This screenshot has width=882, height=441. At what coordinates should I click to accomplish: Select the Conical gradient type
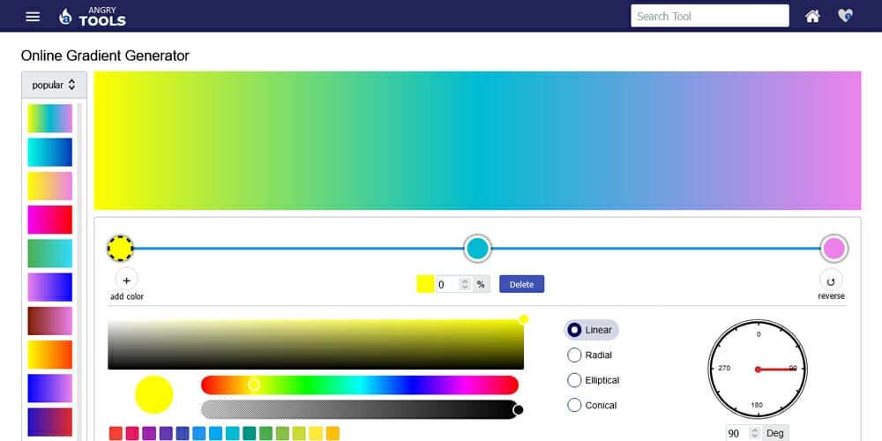click(593, 405)
